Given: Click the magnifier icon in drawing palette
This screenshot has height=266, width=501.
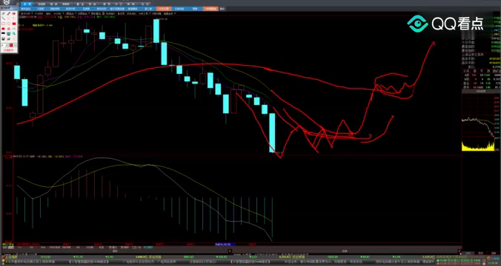Looking at the screenshot, I should coord(14,33).
